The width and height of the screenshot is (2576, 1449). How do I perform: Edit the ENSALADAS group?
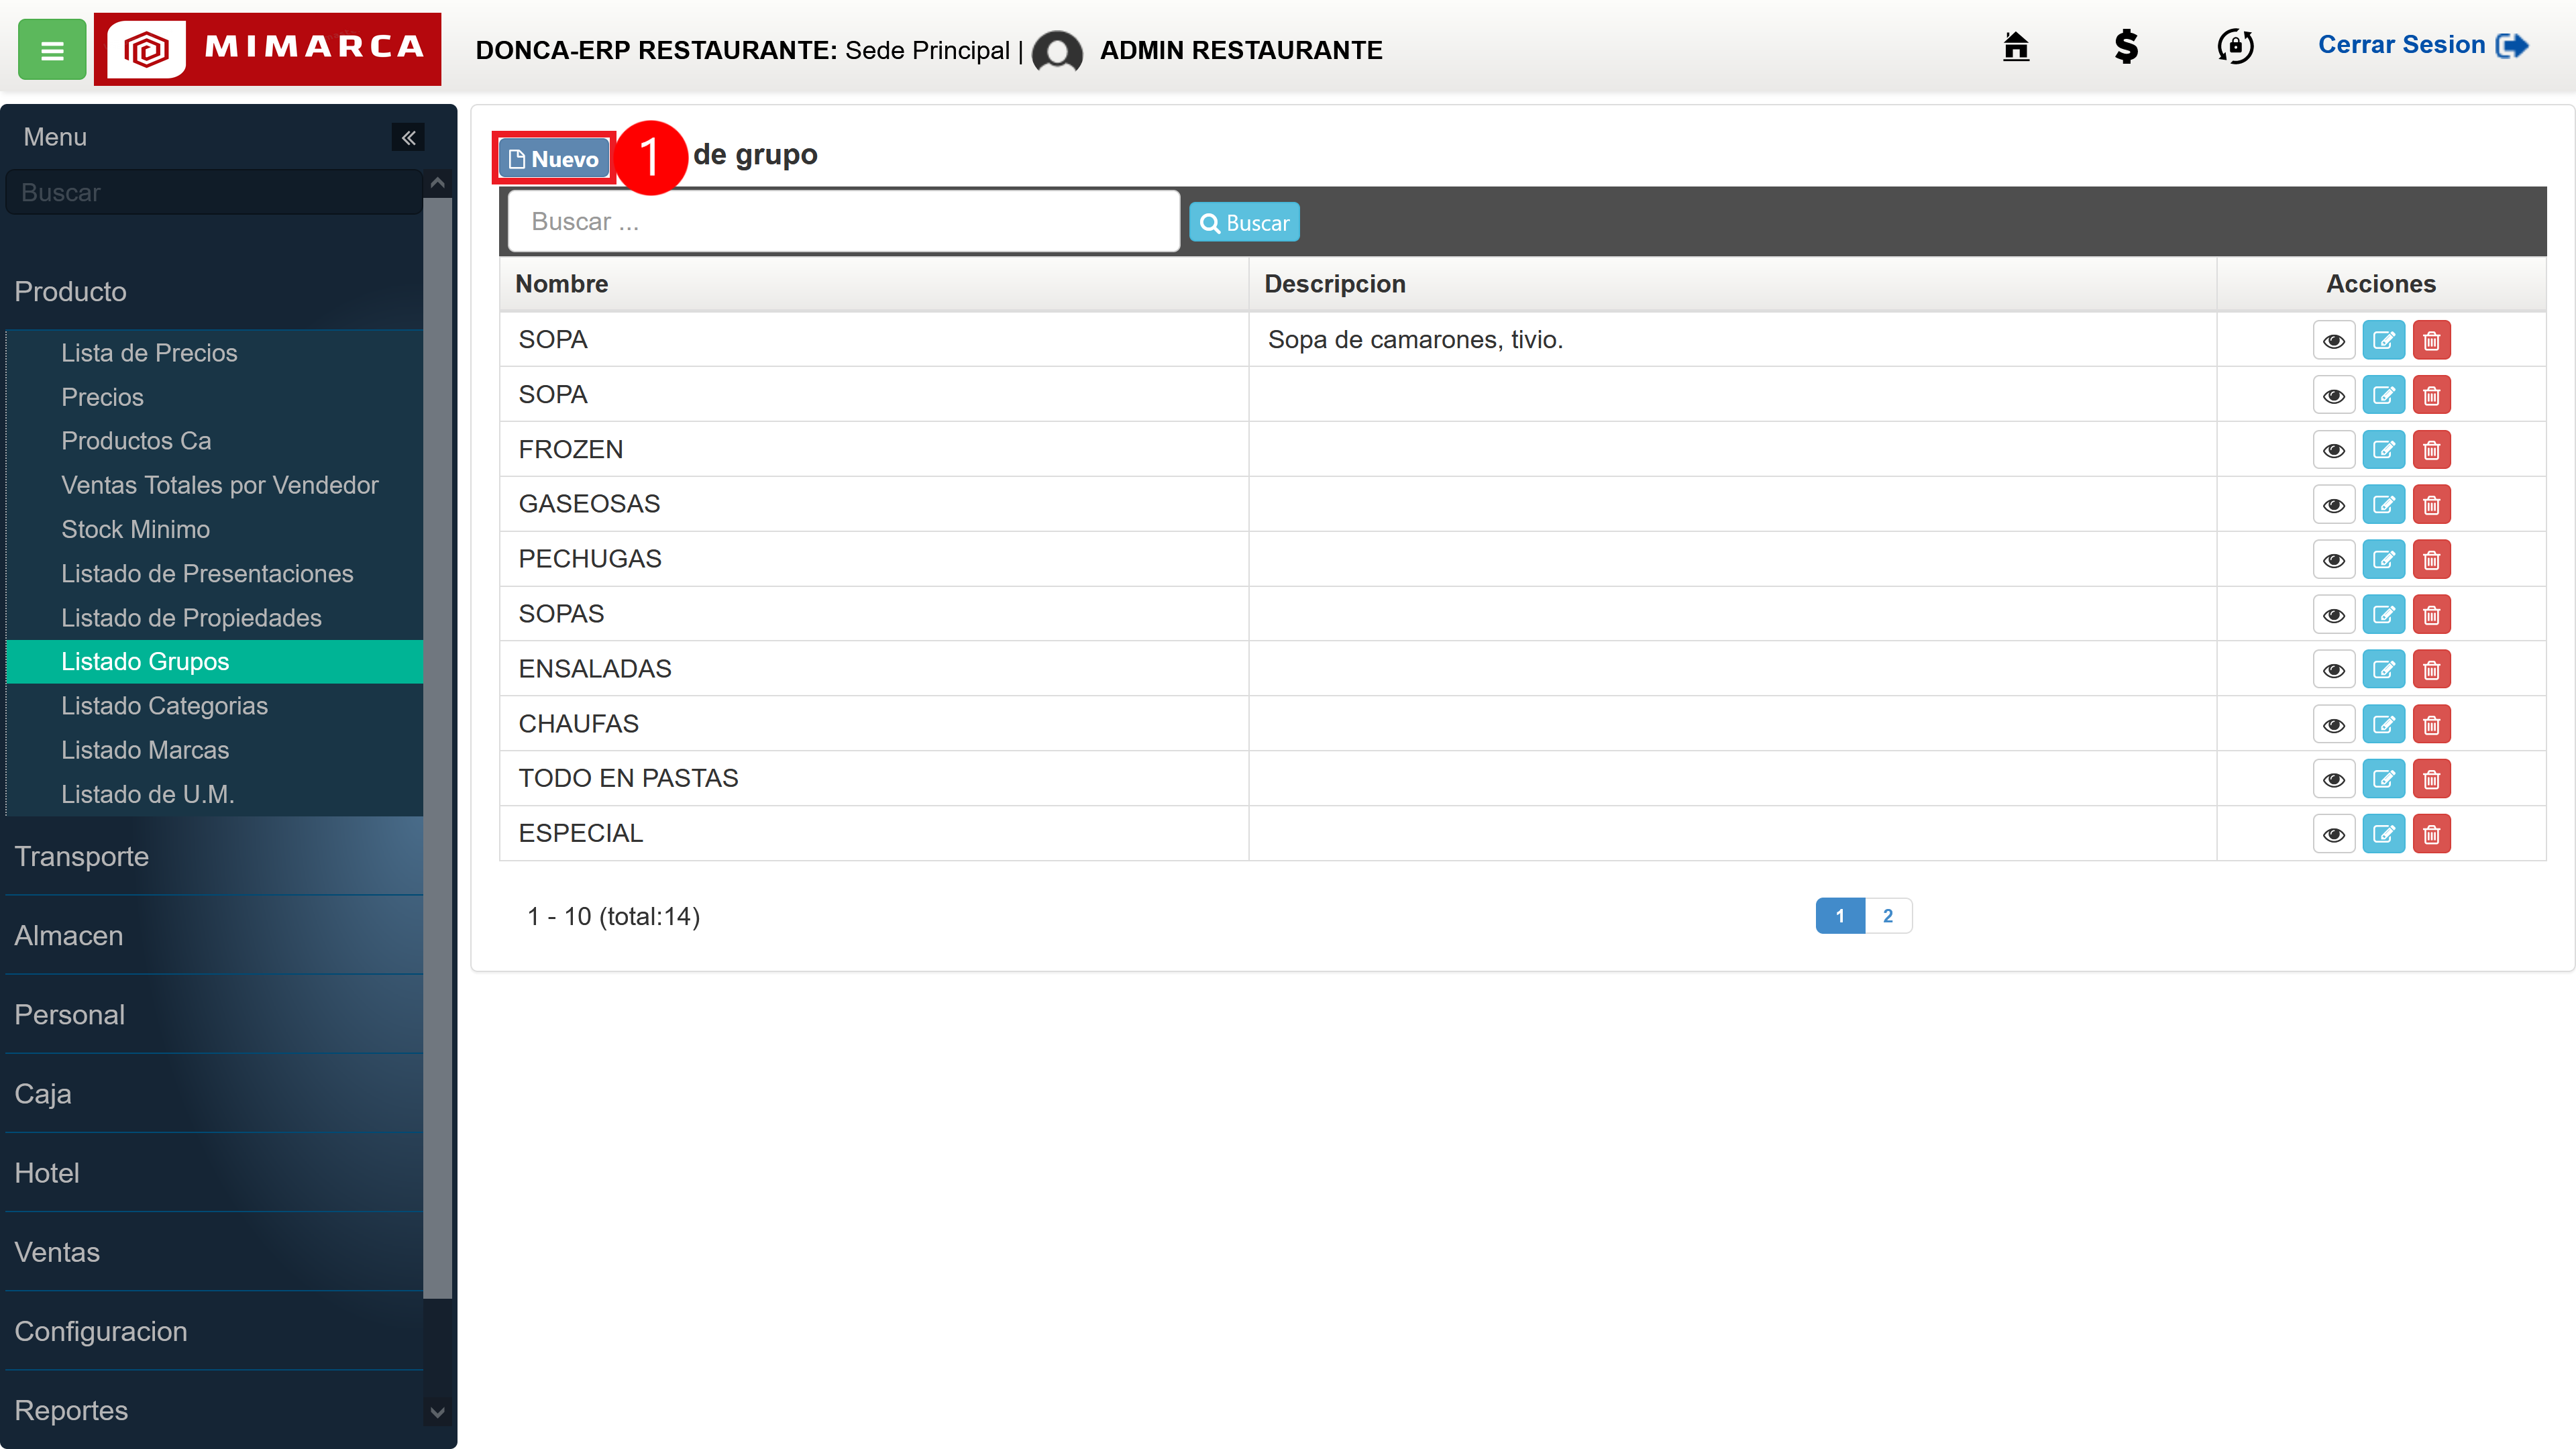(x=2384, y=670)
